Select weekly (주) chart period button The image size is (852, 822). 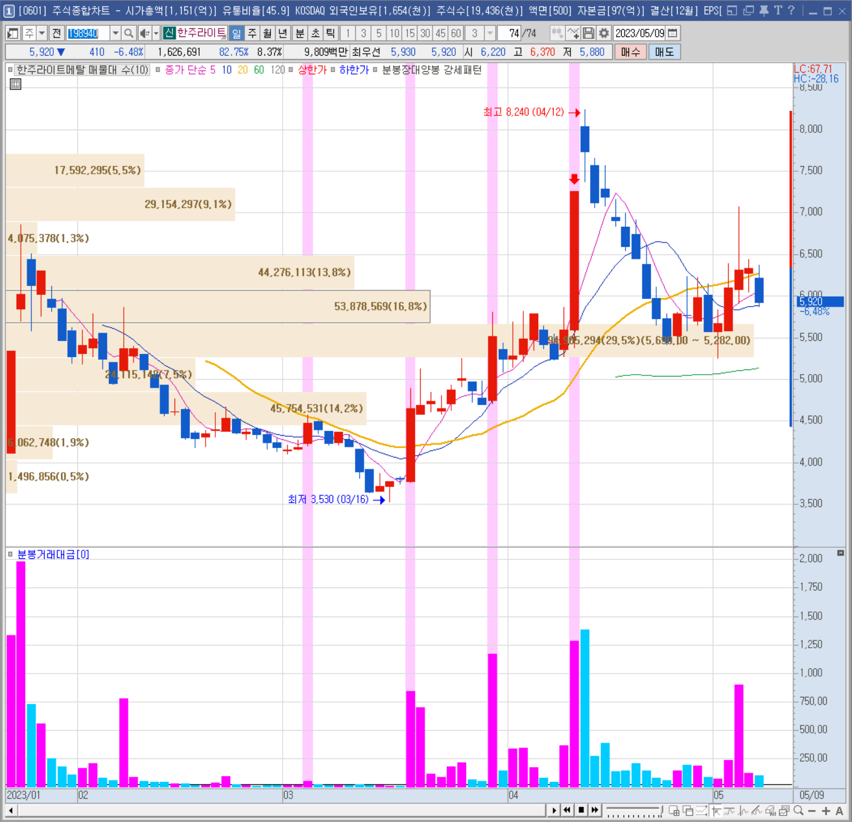pos(252,33)
